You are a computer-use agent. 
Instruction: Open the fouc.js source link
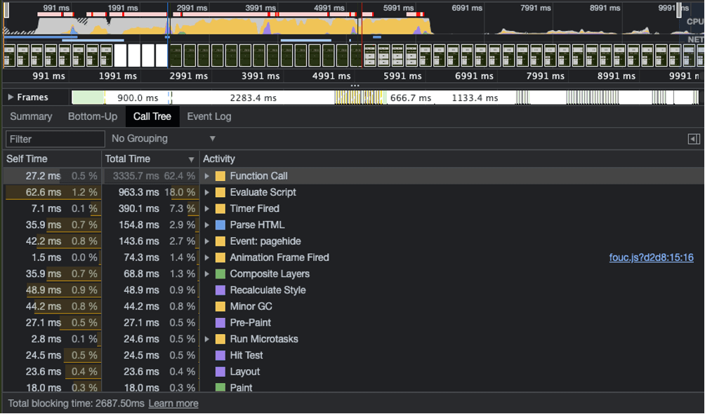coord(651,258)
